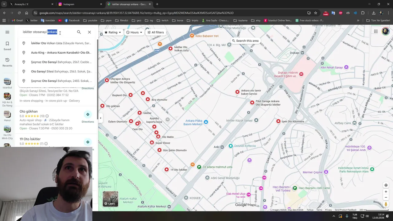
Task: Switch to the Instagram browser tab
Action: click(x=79, y=4)
